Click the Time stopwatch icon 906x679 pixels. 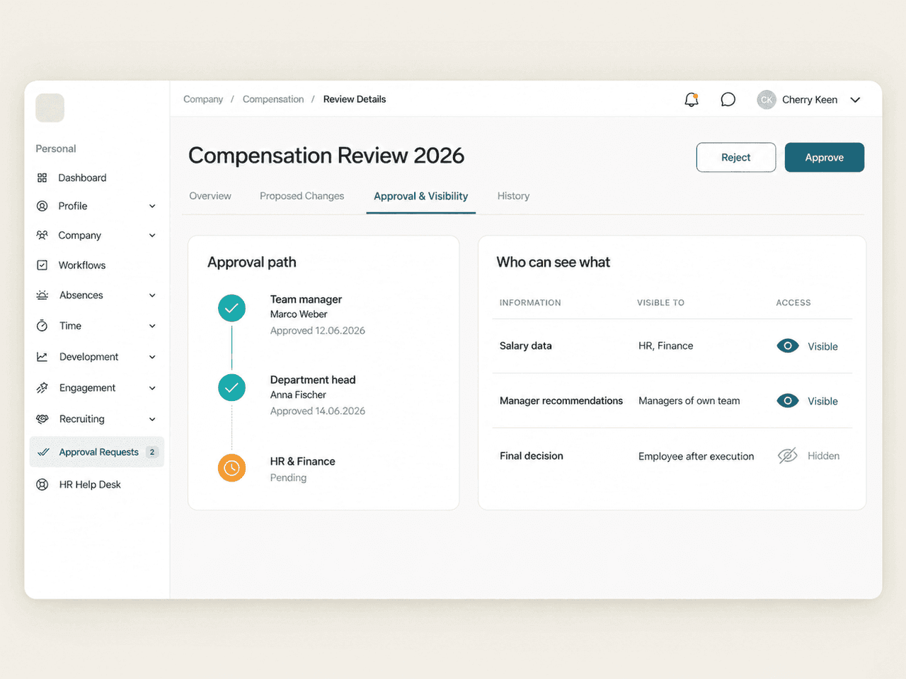[x=42, y=325]
